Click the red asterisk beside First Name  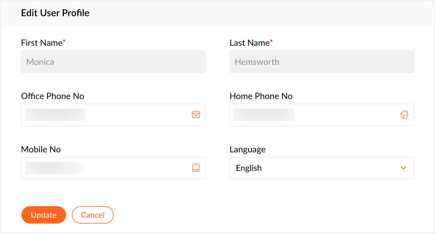click(64, 41)
